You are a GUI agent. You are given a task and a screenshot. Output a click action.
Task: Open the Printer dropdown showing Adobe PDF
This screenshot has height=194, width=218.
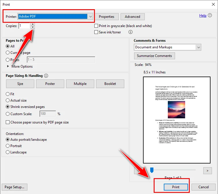pyautogui.click(x=55, y=16)
